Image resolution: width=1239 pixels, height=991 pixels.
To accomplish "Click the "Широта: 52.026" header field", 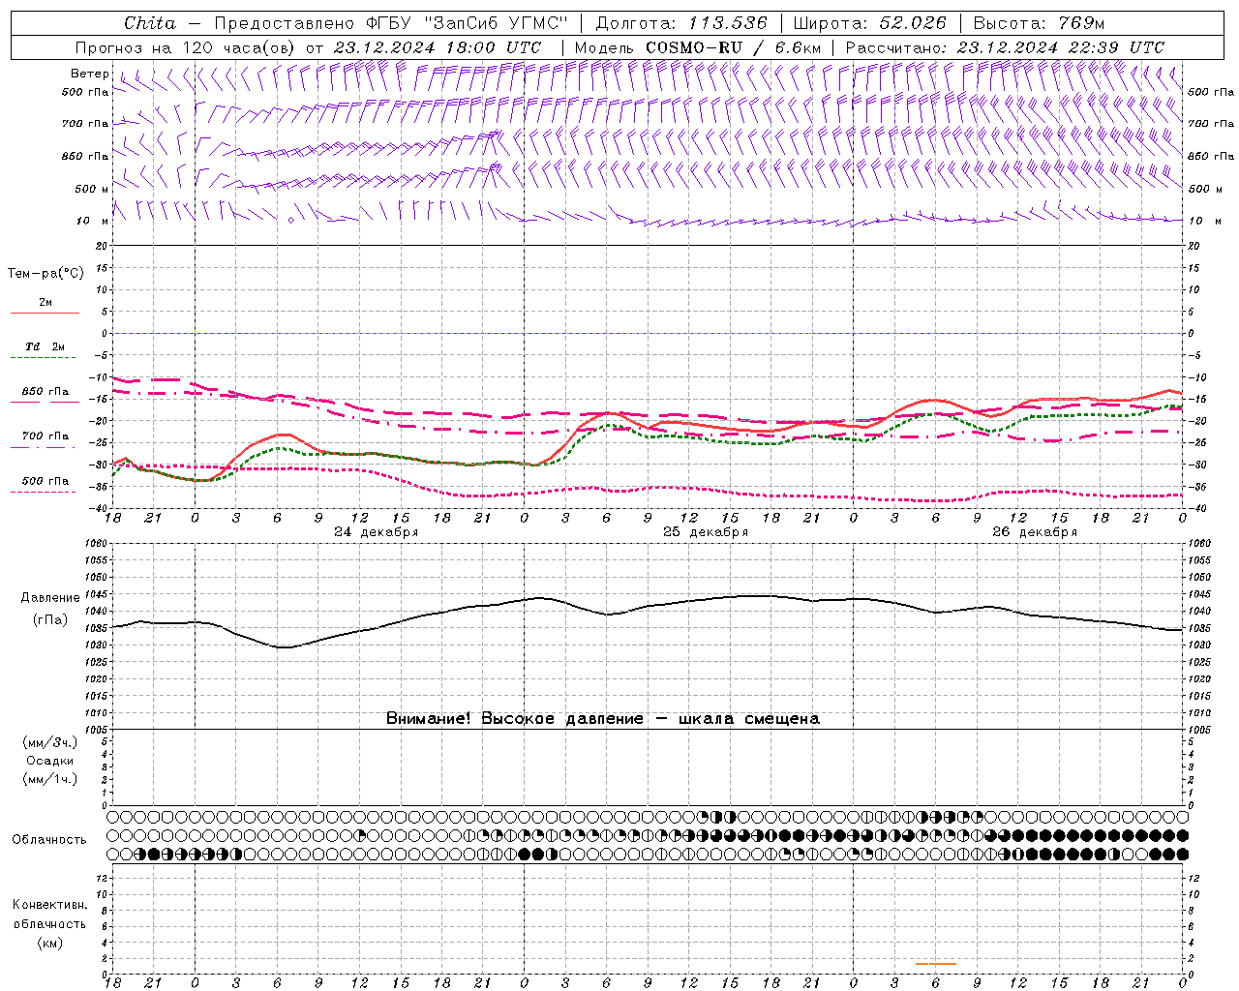I will coord(869,23).
